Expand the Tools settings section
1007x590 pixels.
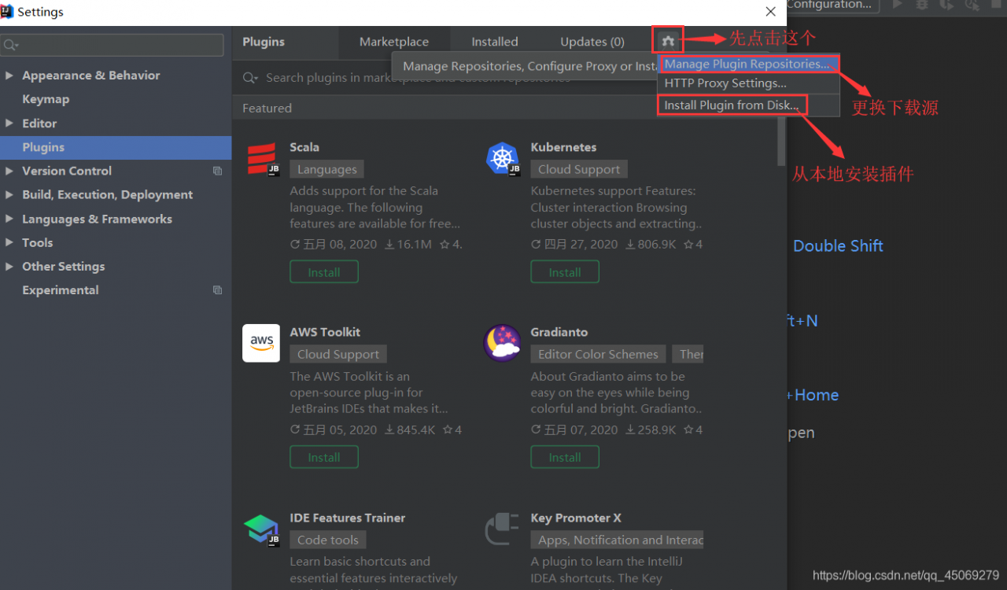pyautogui.click(x=9, y=242)
